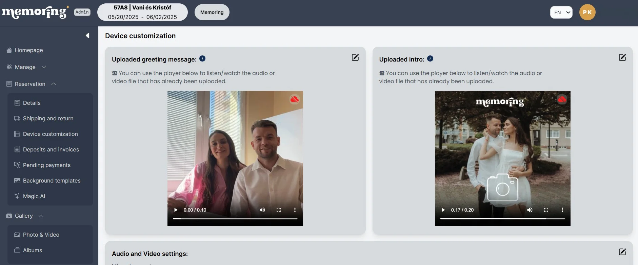Show info tooltip for uploaded greeting message
This screenshot has width=638, height=265.
[x=202, y=58]
